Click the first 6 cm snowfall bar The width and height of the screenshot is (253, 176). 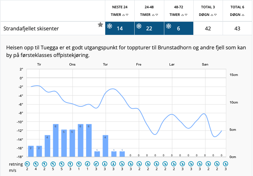coord(56,140)
